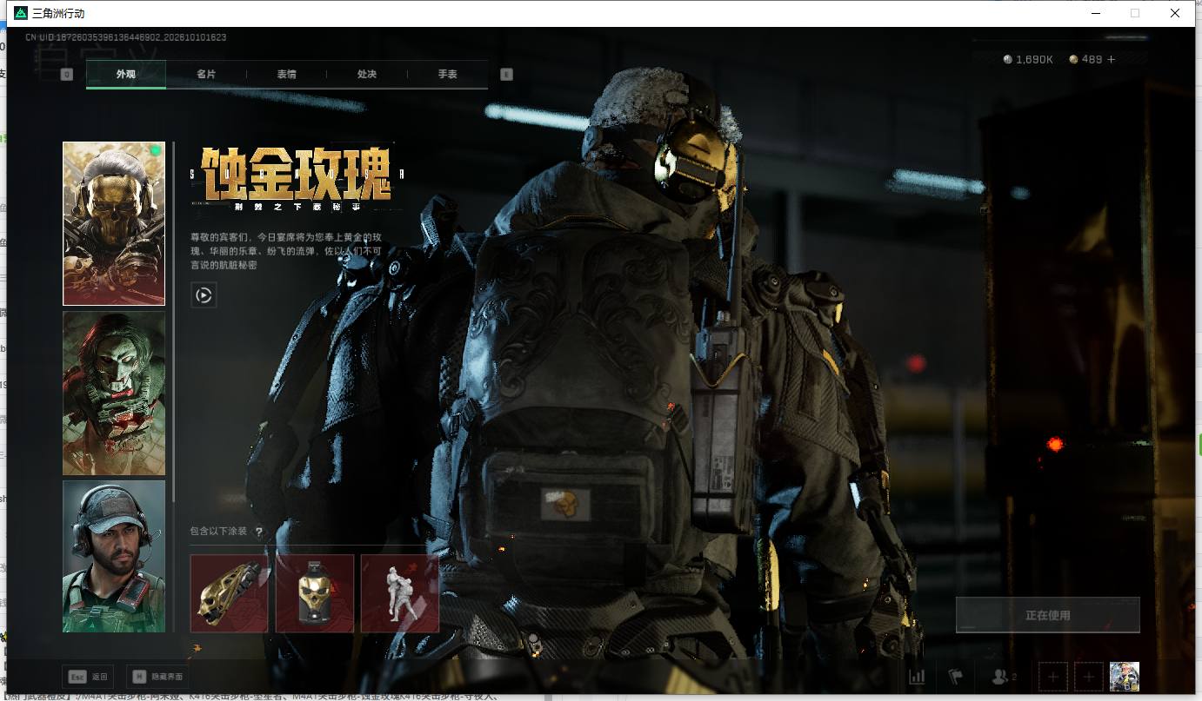1202x701 pixels.
Task: Click the first empty teammate plus slot
Action: (x=1053, y=677)
